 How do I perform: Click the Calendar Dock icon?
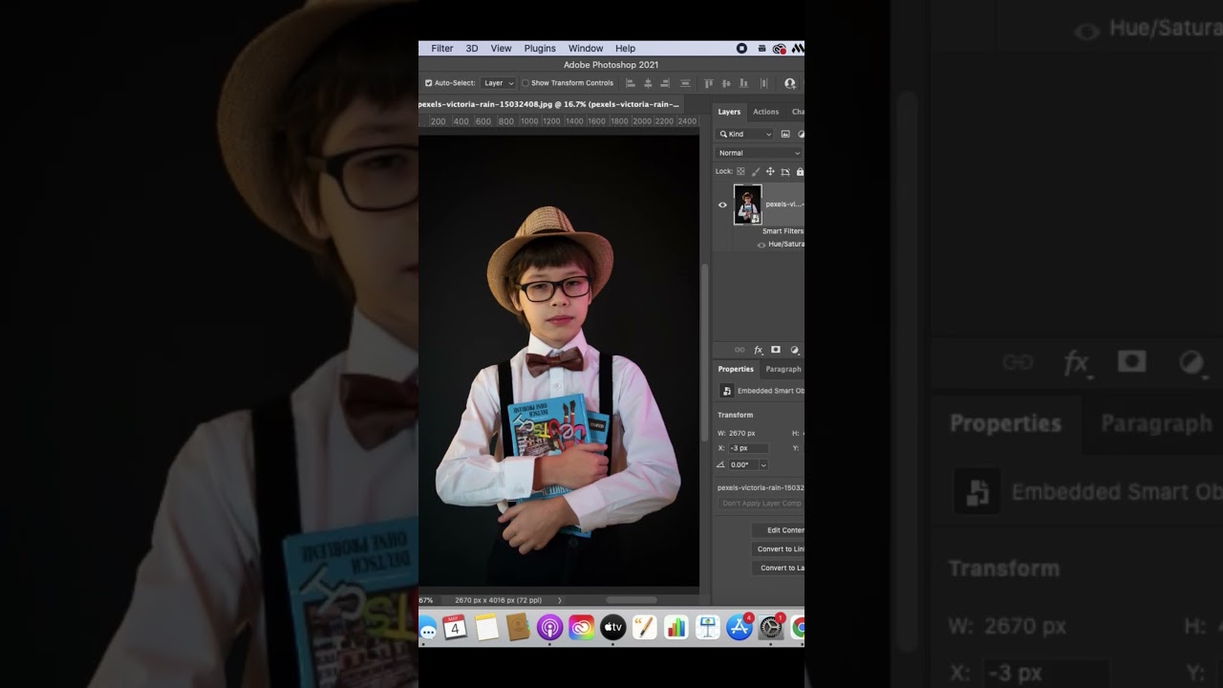[455, 627]
